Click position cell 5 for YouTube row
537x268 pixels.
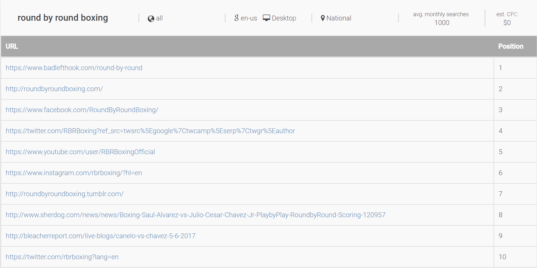[515, 152]
